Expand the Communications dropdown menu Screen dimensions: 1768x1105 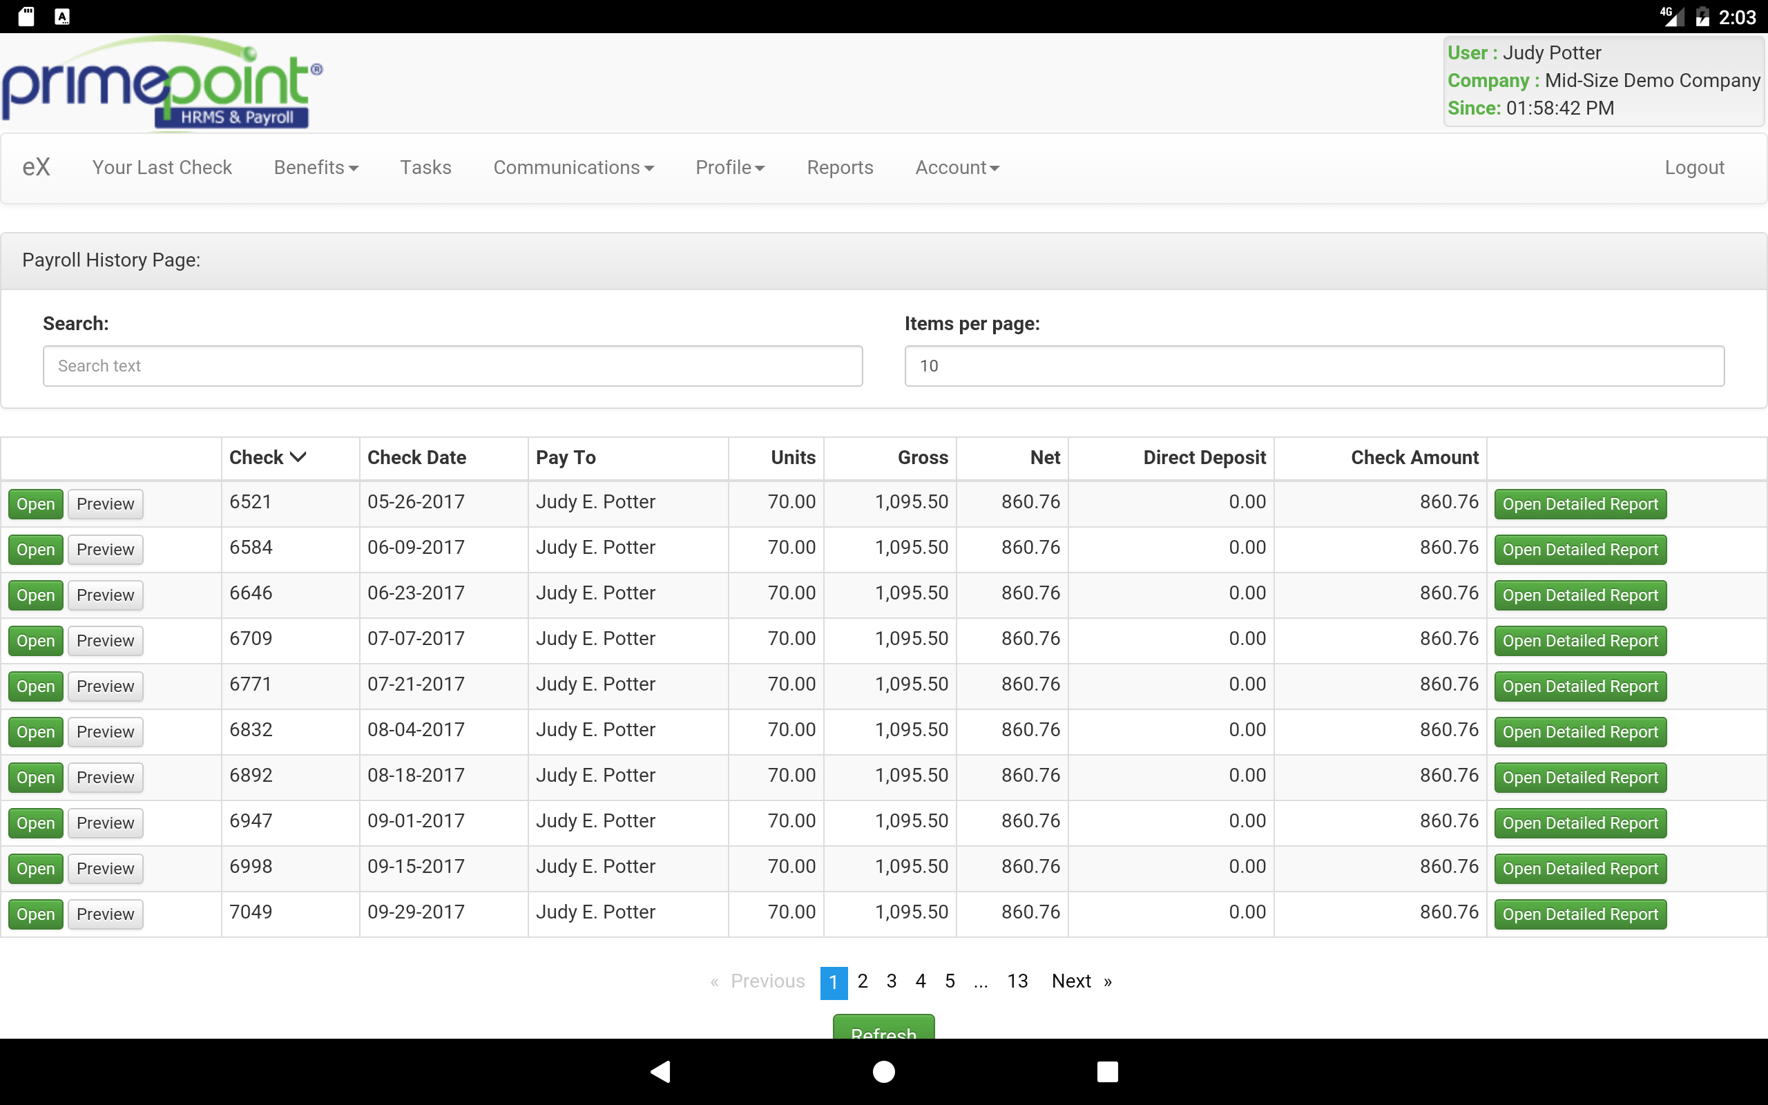(573, 167)
